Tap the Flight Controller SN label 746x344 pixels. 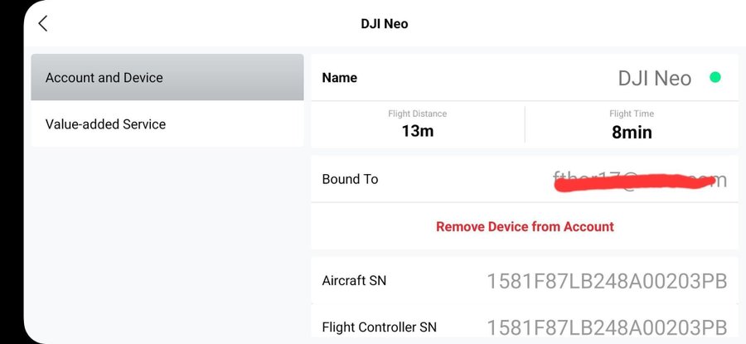tap(379, 327)
